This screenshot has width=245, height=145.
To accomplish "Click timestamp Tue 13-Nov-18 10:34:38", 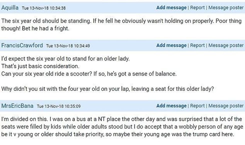I will click(x=44, y=8).
